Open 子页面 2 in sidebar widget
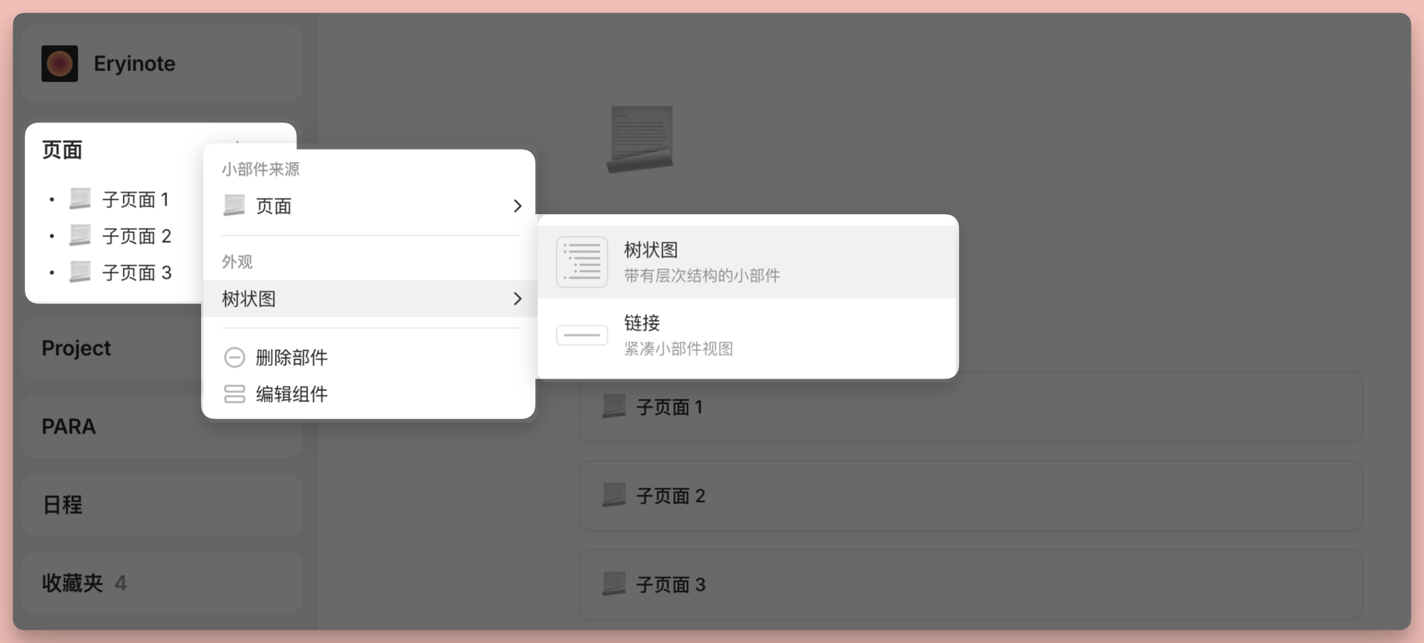This screenshot has width=1424, height=643. [x=136, y=236]
